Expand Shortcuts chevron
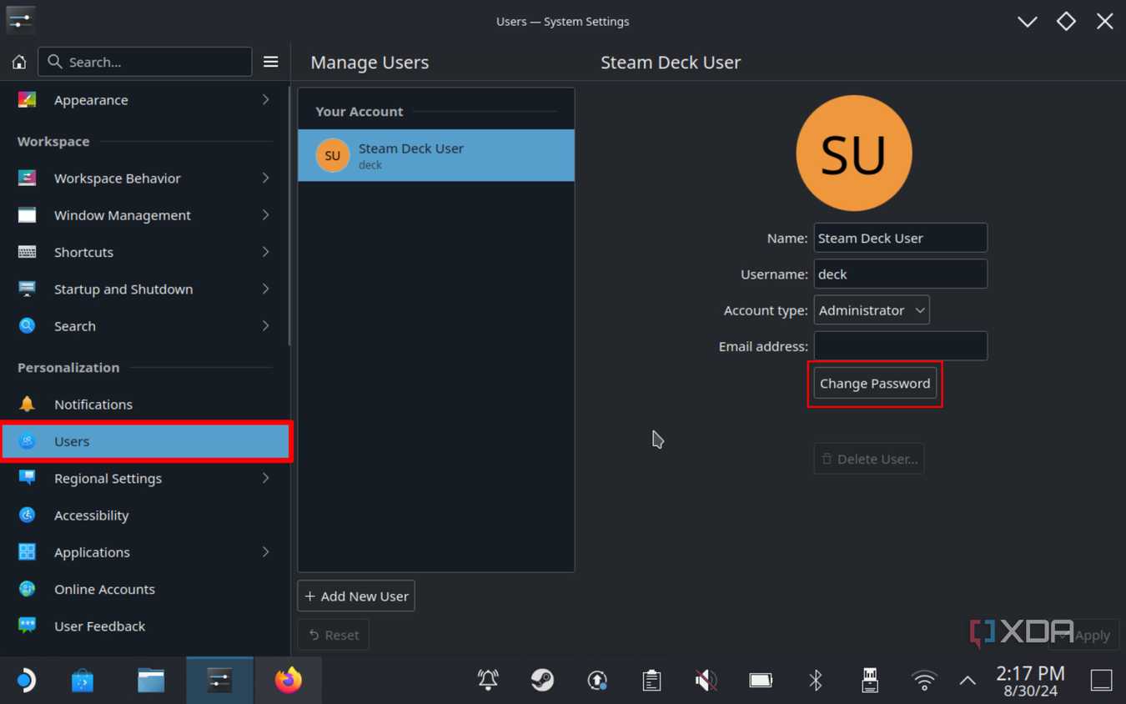Screen dimensions: 1126x704 point(265,252)
